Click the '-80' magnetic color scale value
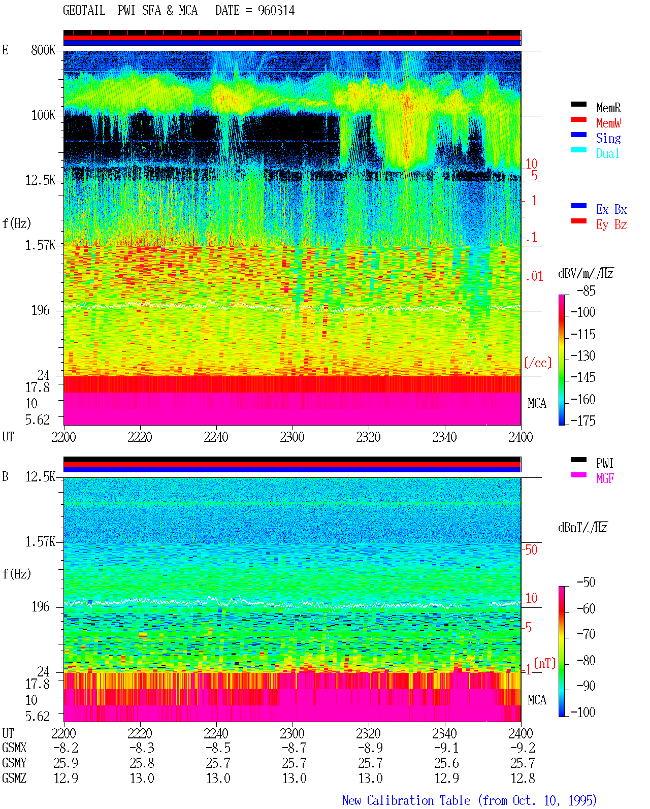650x809 pixels. 587,661
